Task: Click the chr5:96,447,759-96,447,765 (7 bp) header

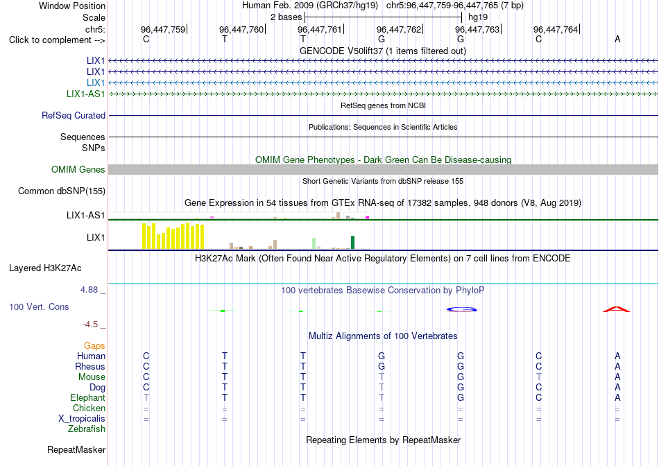Action: coord(455,6)
